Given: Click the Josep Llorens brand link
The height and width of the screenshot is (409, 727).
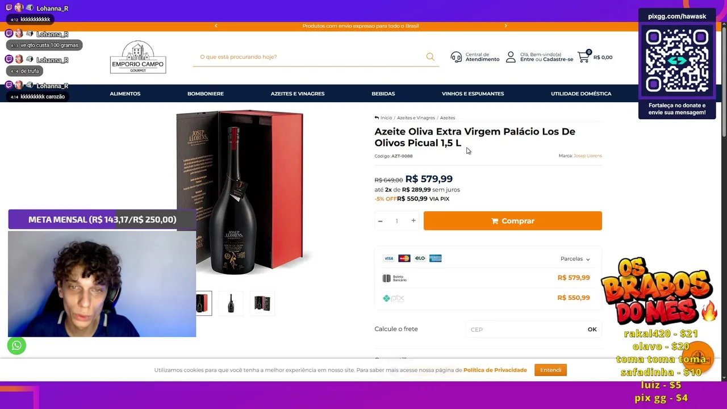Looking at the screenshot, I should (x=587, y=156).
